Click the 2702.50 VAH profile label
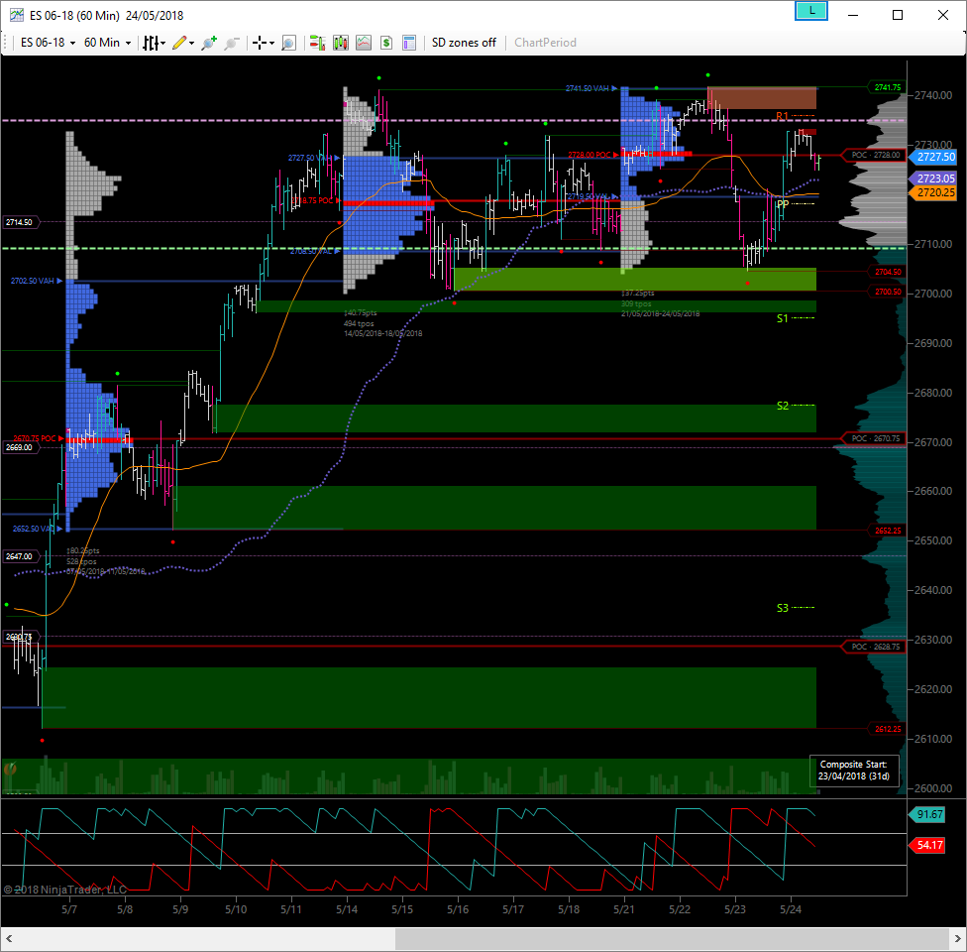The width and height of the screenshot is (967, 952). [x=37, y=281]
